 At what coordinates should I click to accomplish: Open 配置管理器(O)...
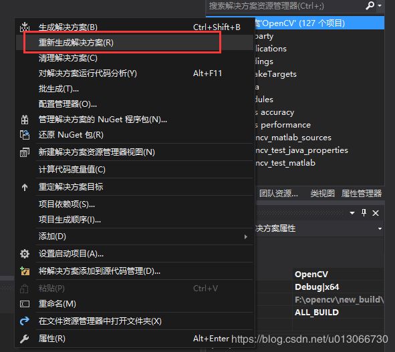(x=135, y=104)
